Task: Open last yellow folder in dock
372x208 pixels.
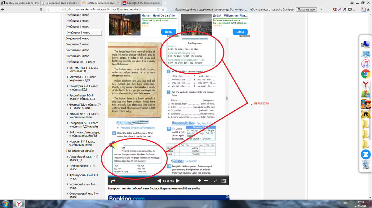Action: pyautogui.click(x=365, y=145)
